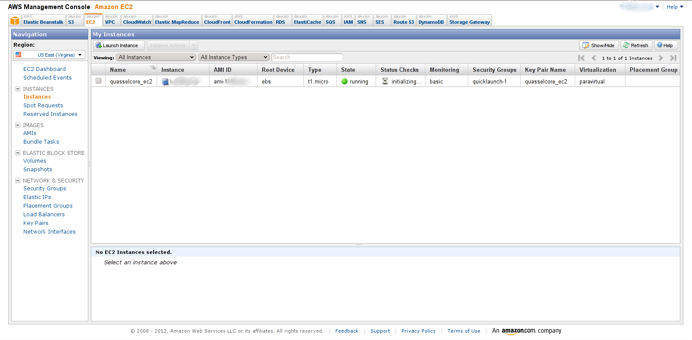The height and width of the screenshot is (340, 692).
Task: Open the top-right Help dropdown menu
Action: 675,7
